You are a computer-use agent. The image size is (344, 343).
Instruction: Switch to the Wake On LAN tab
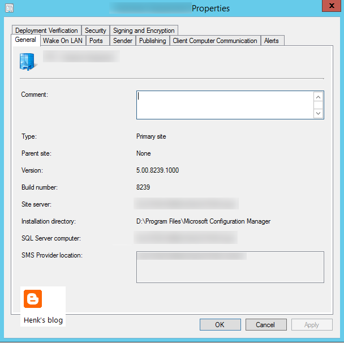63,41
